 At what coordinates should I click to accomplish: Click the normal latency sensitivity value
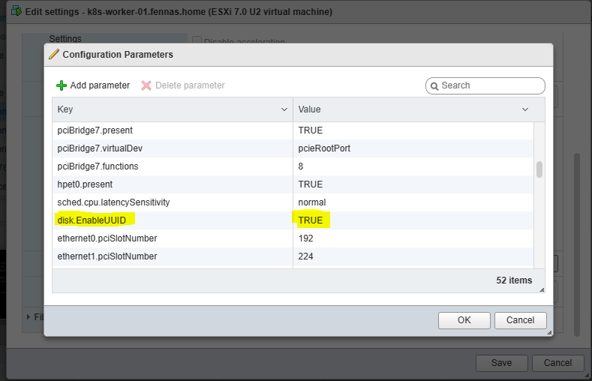coord(312,202)
